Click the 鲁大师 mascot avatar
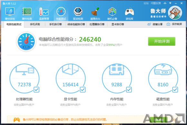This screenshot has width=187, height=125. pyautogui.click(x=175, y=13)
